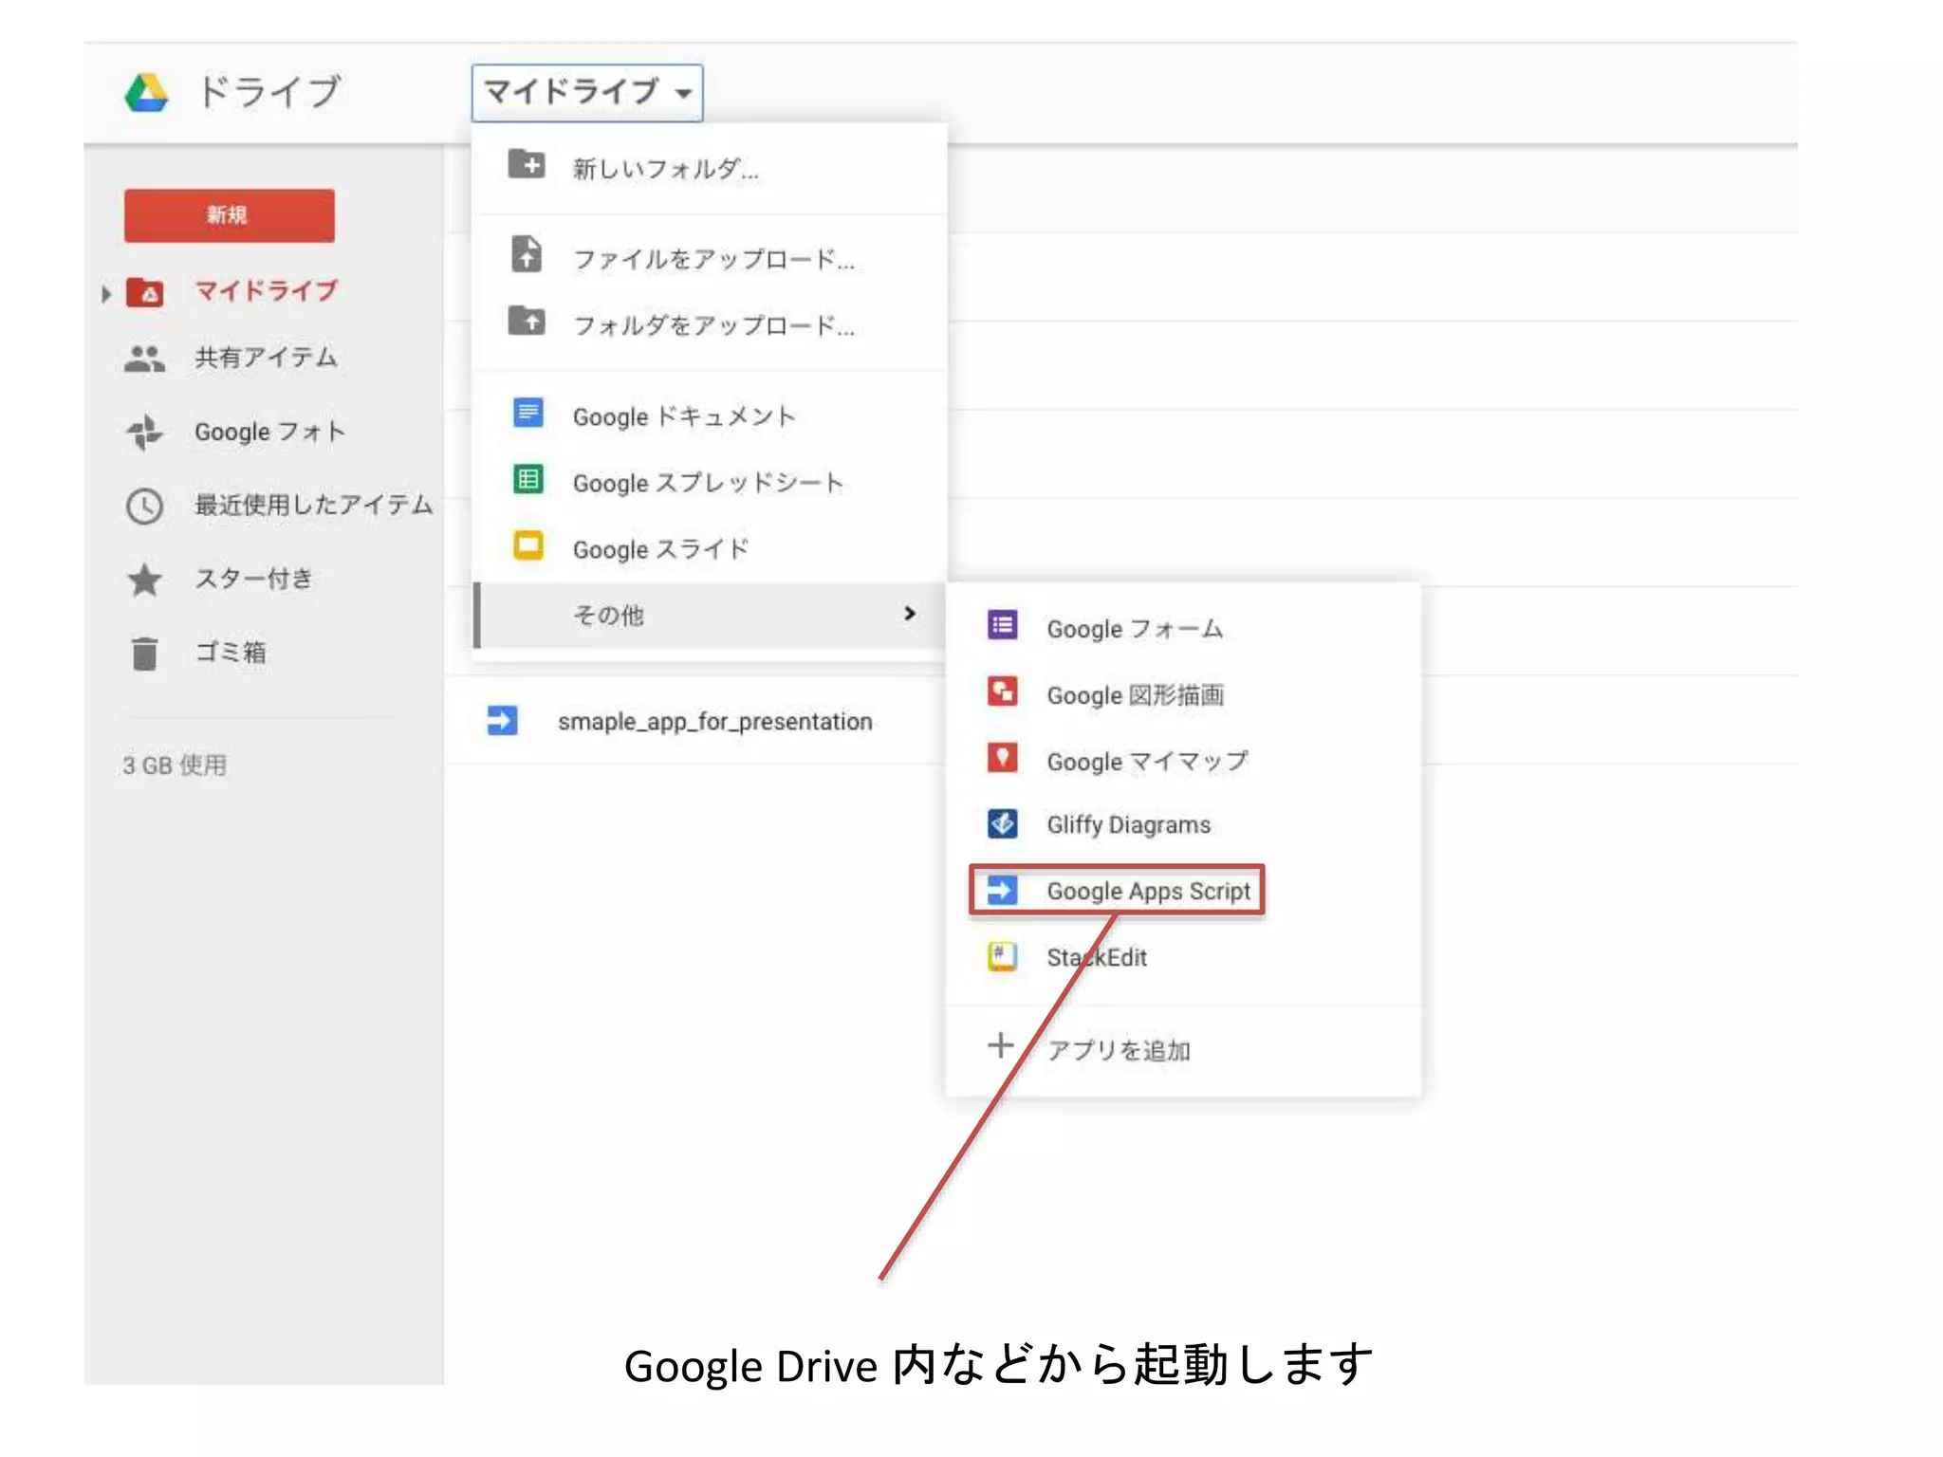Click the folder upload icon
Viewport: 1943px width, 1457px height.
[x=527, y=321]
